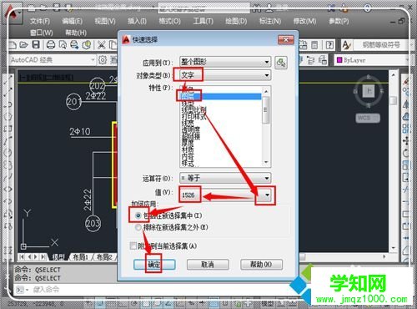Viewport: 417px width, 309px height.
Task: Click the Select Objects button in Quick Select
Action: coord(281,63)
